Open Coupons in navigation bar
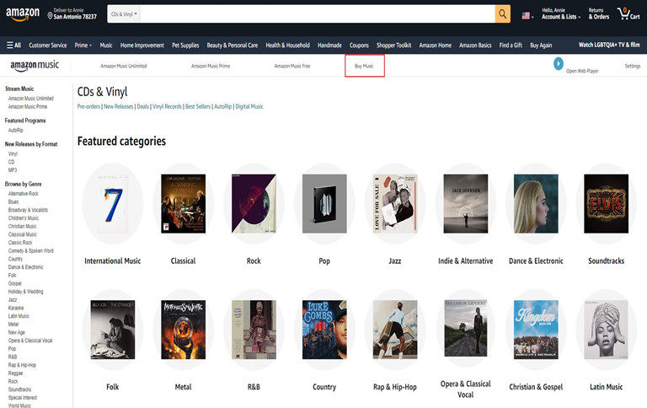Screen dimensions: 647x408 [x=359, y=45]
